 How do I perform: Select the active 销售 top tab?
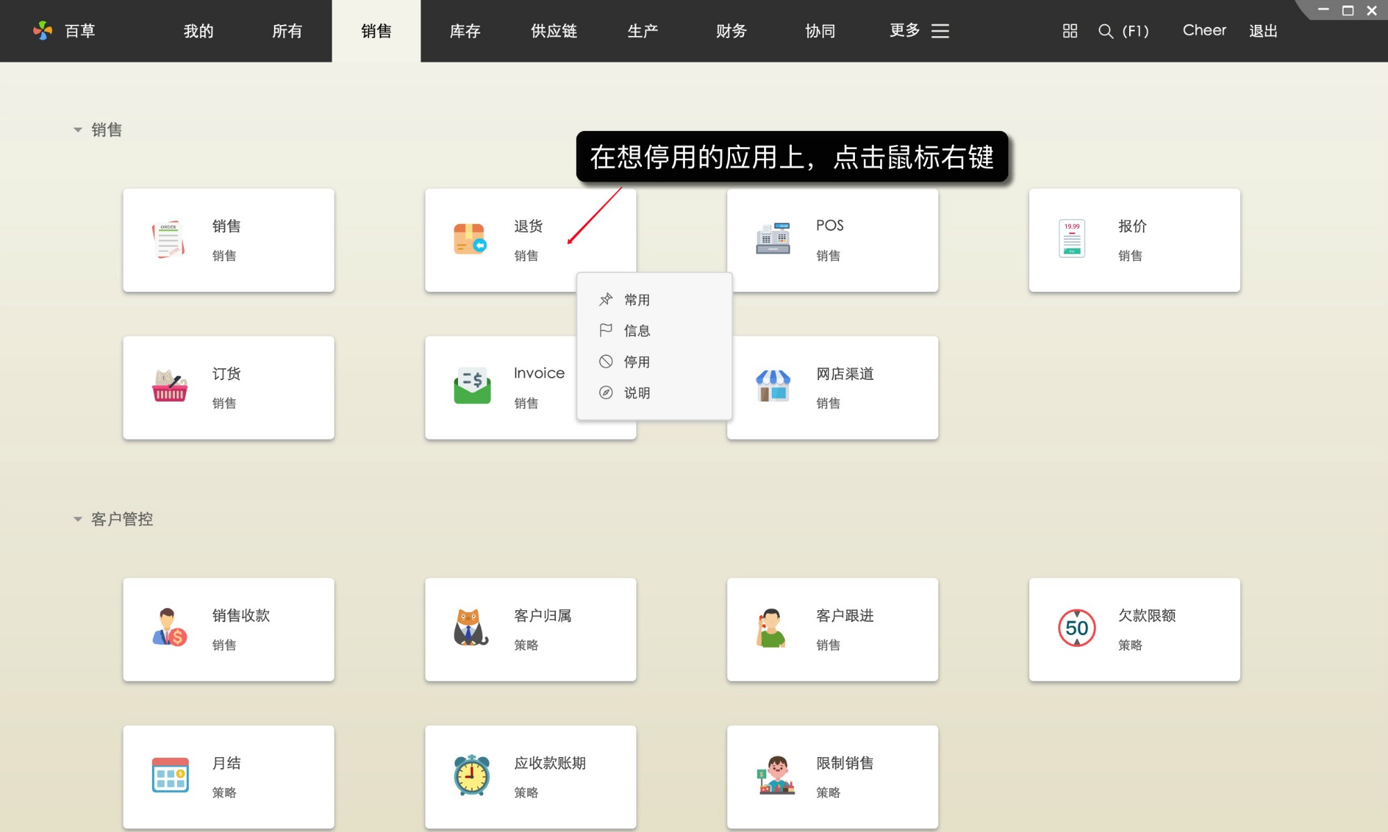pyautogui.click(x=376, y=31)
